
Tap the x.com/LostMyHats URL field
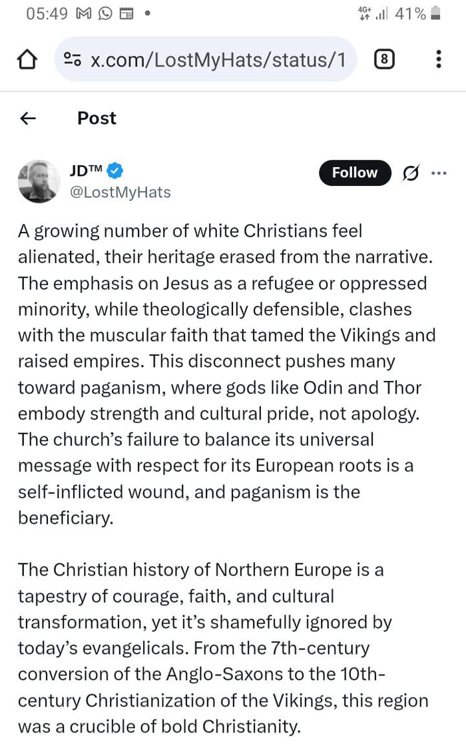click(x=217, y=60)
